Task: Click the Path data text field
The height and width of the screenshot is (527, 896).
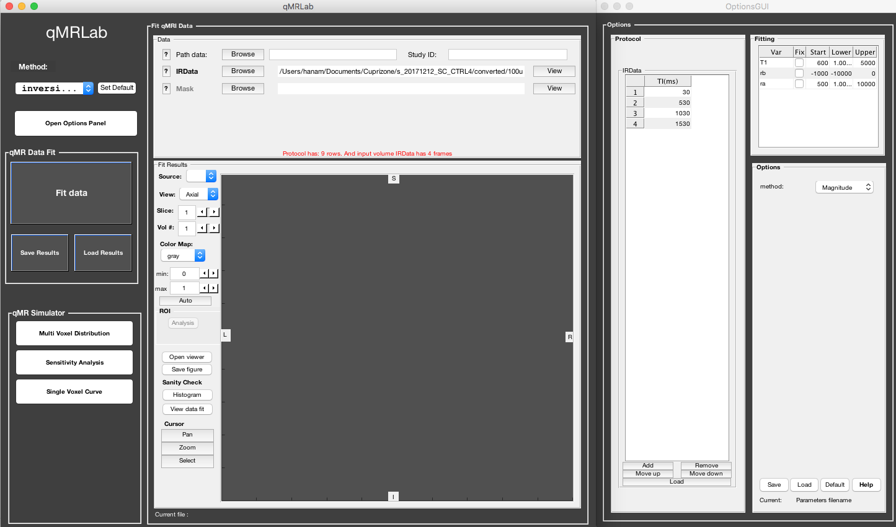Action: [x=333, y=55]
